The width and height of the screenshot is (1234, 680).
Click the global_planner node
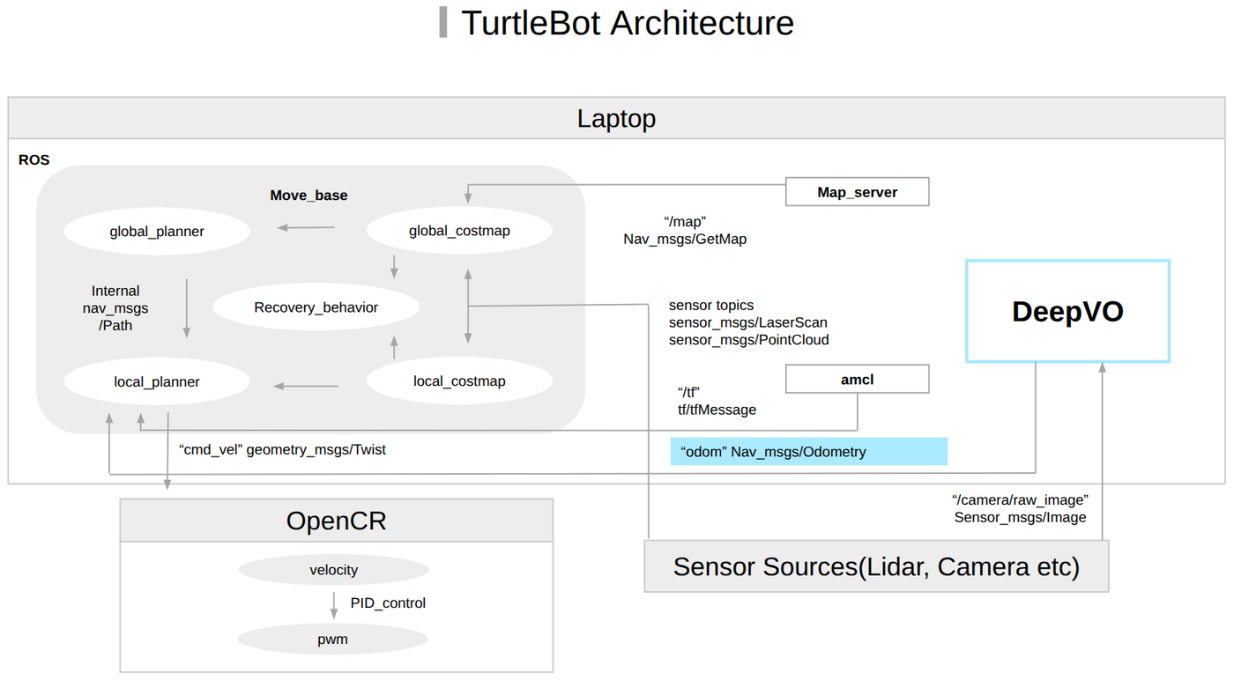[157, 232]
